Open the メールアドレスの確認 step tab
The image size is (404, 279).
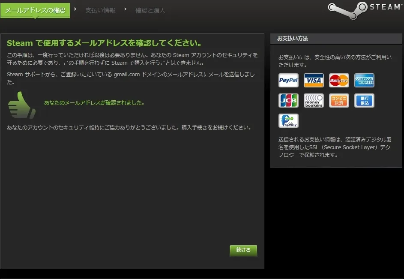35,10
